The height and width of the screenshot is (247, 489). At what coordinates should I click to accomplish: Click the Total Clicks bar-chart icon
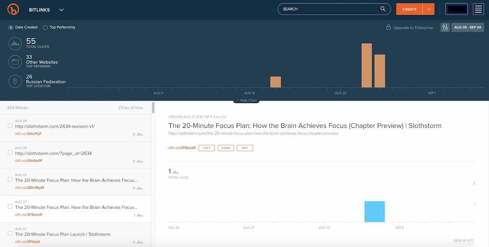click(x=14, y=43)
